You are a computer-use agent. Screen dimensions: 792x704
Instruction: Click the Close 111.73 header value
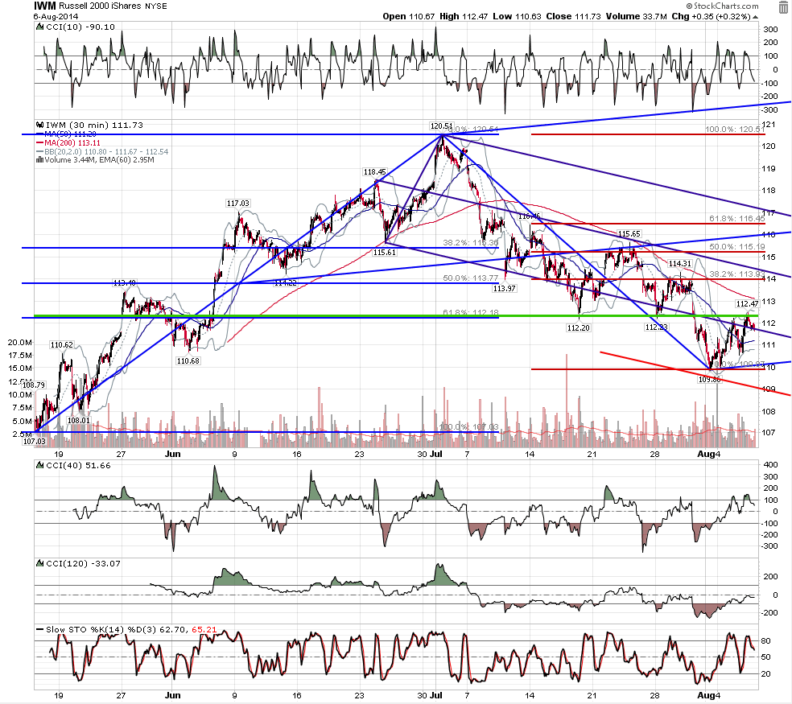click(573, 16)
